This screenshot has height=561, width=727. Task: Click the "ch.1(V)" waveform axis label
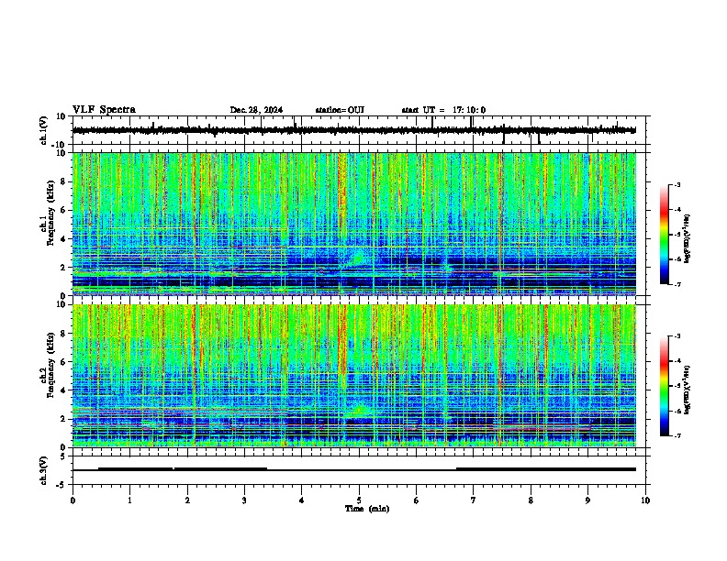[44, 131]
